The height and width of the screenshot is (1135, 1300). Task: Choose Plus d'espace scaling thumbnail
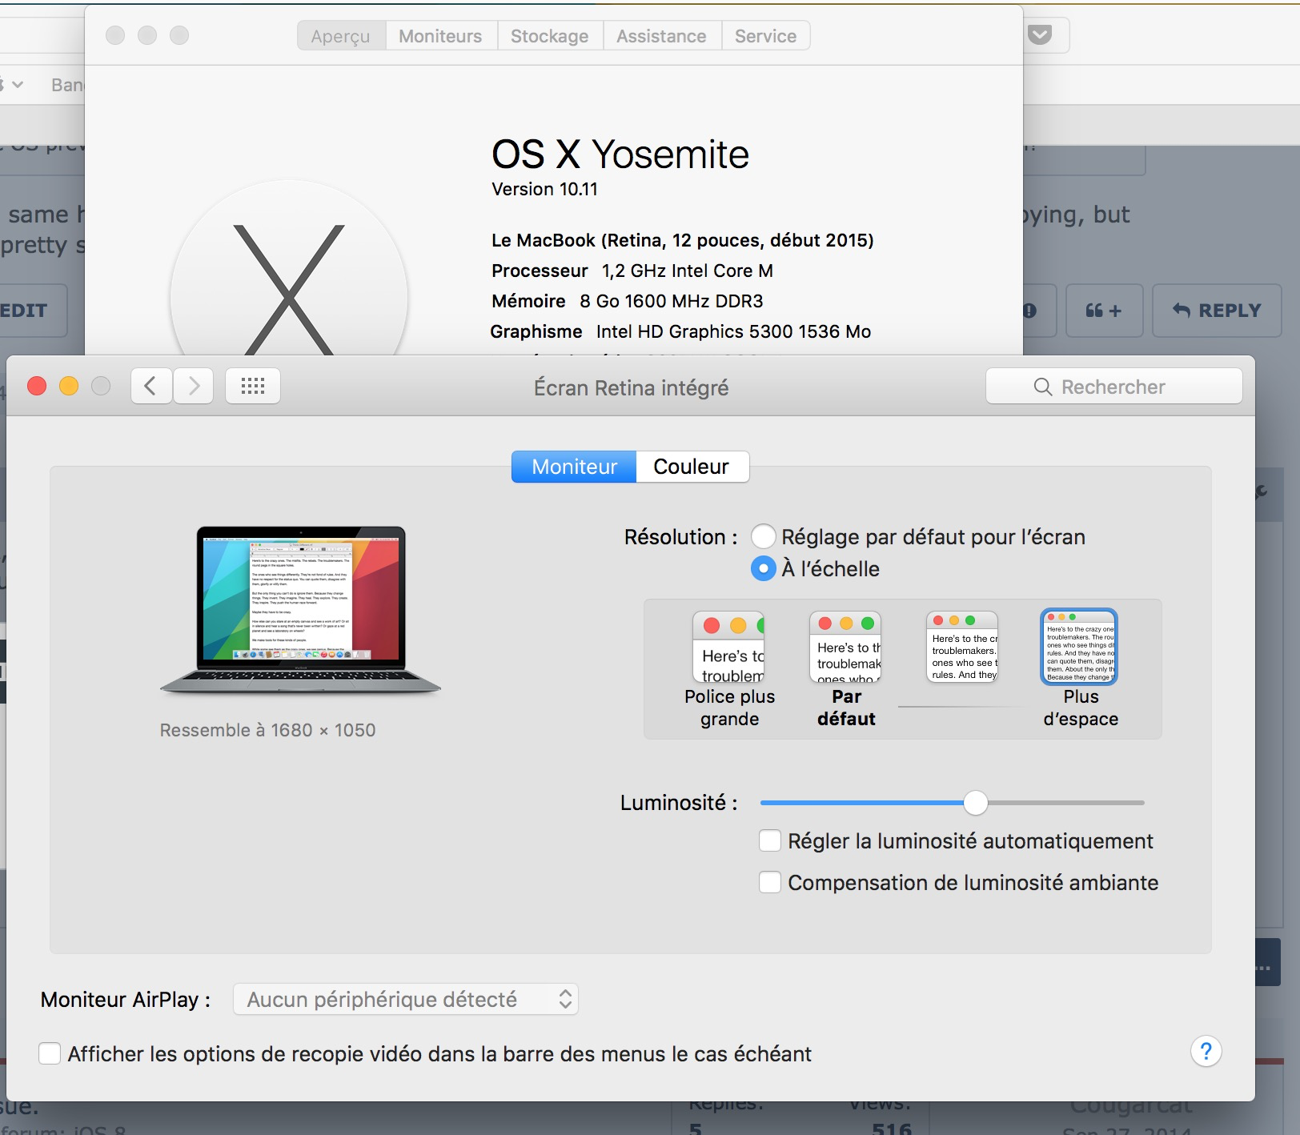1079,647
